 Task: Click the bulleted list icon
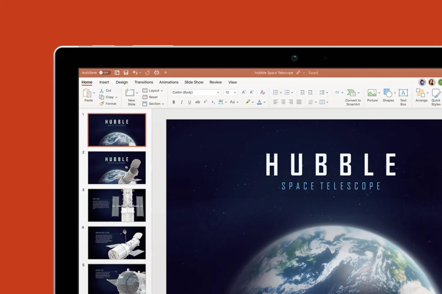pyautogui.click(x=276, y=92)
